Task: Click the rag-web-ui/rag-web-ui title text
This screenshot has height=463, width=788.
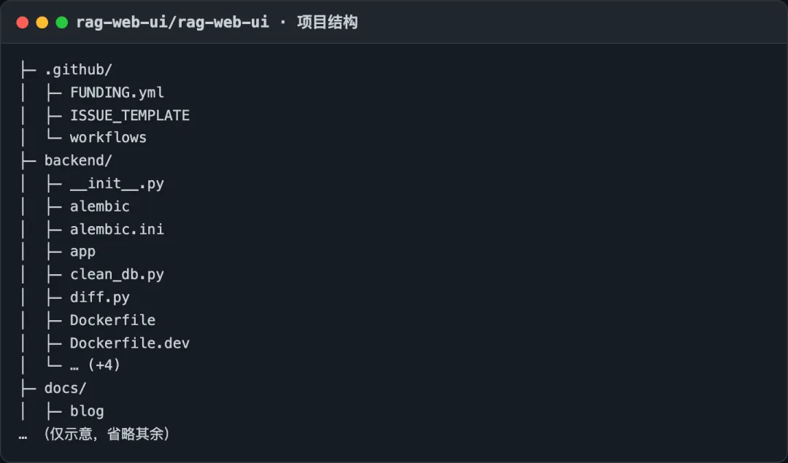Action: pos(172,23)
